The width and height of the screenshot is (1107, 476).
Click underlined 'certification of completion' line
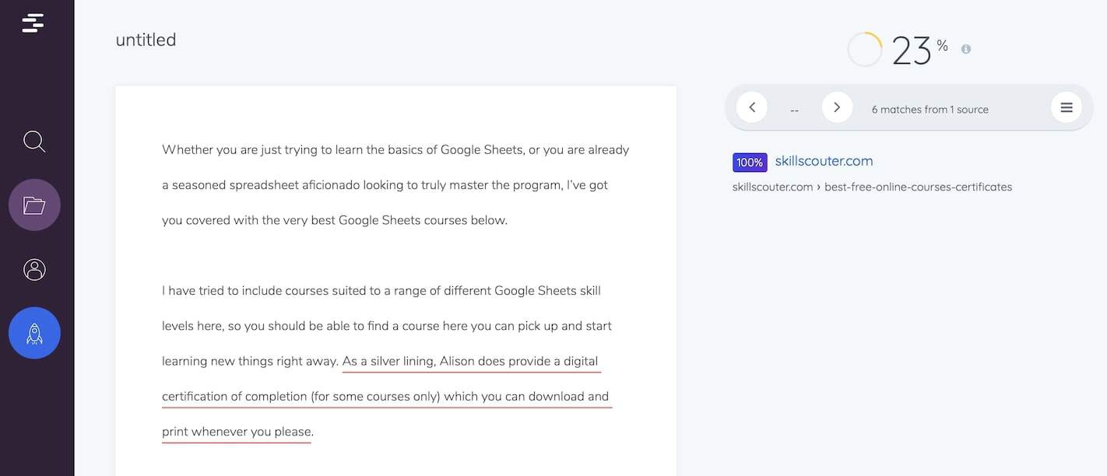386,397
